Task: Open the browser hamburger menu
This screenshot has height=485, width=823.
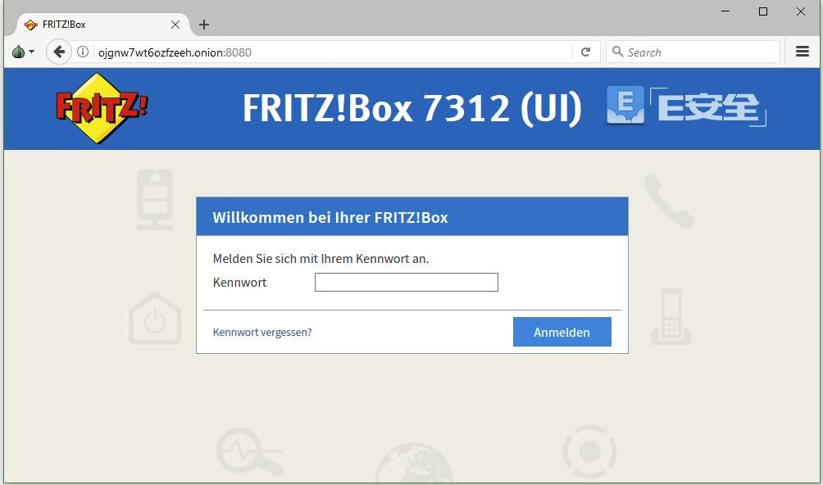Action: pos(802,52)
